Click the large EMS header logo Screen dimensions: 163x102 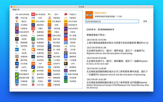[89, 15]
